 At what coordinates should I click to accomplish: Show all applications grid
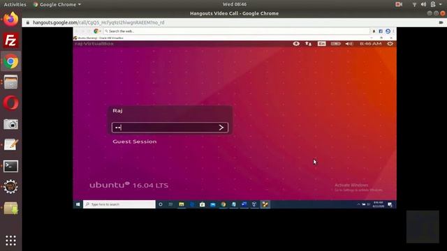[x=11, y=241]
